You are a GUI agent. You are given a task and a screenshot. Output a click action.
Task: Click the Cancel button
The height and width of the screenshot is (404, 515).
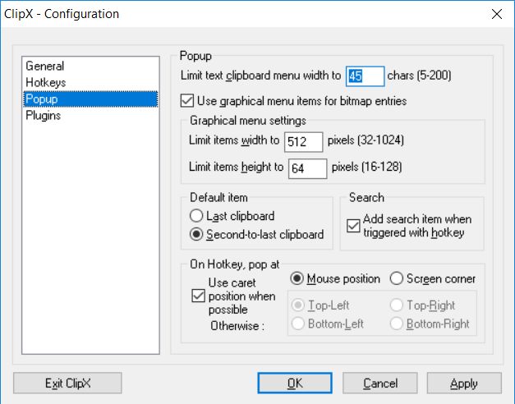tap(379, 383)
